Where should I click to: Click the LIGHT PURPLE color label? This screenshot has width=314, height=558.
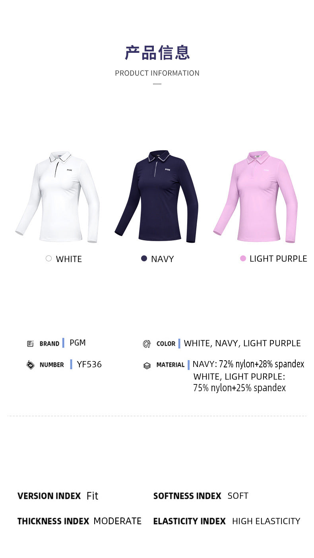coord(278,259)
